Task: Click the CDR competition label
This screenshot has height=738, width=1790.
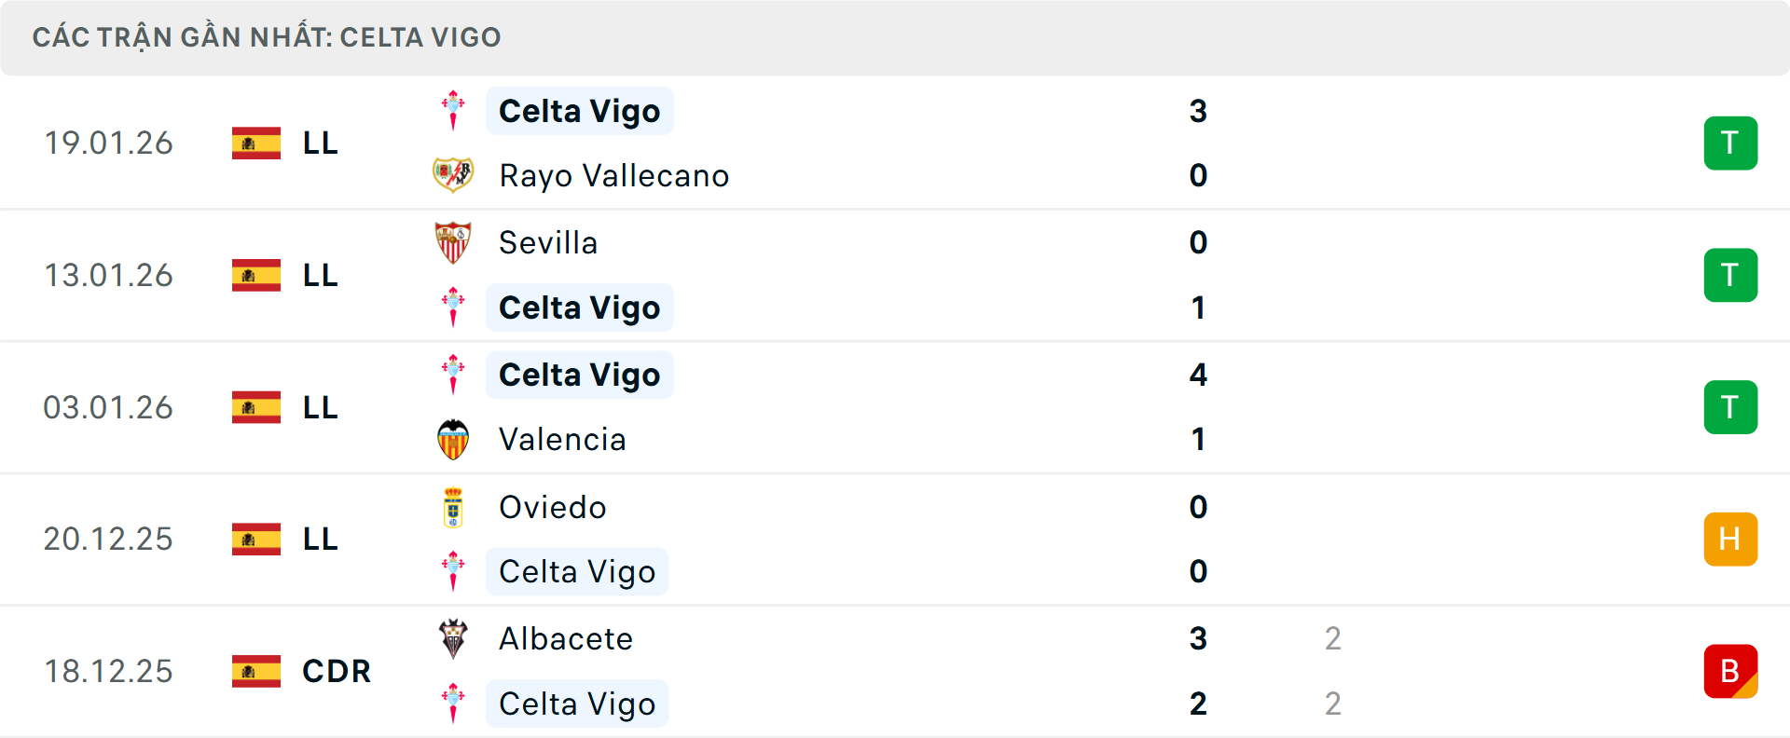Action: point(336,671)
